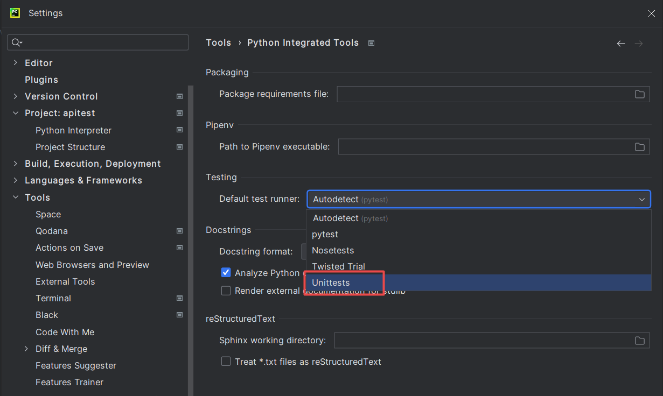Viewport: 663px width, 396px height.
Task: Open Features Suggester settings
Action: click(x=76, y=365)
